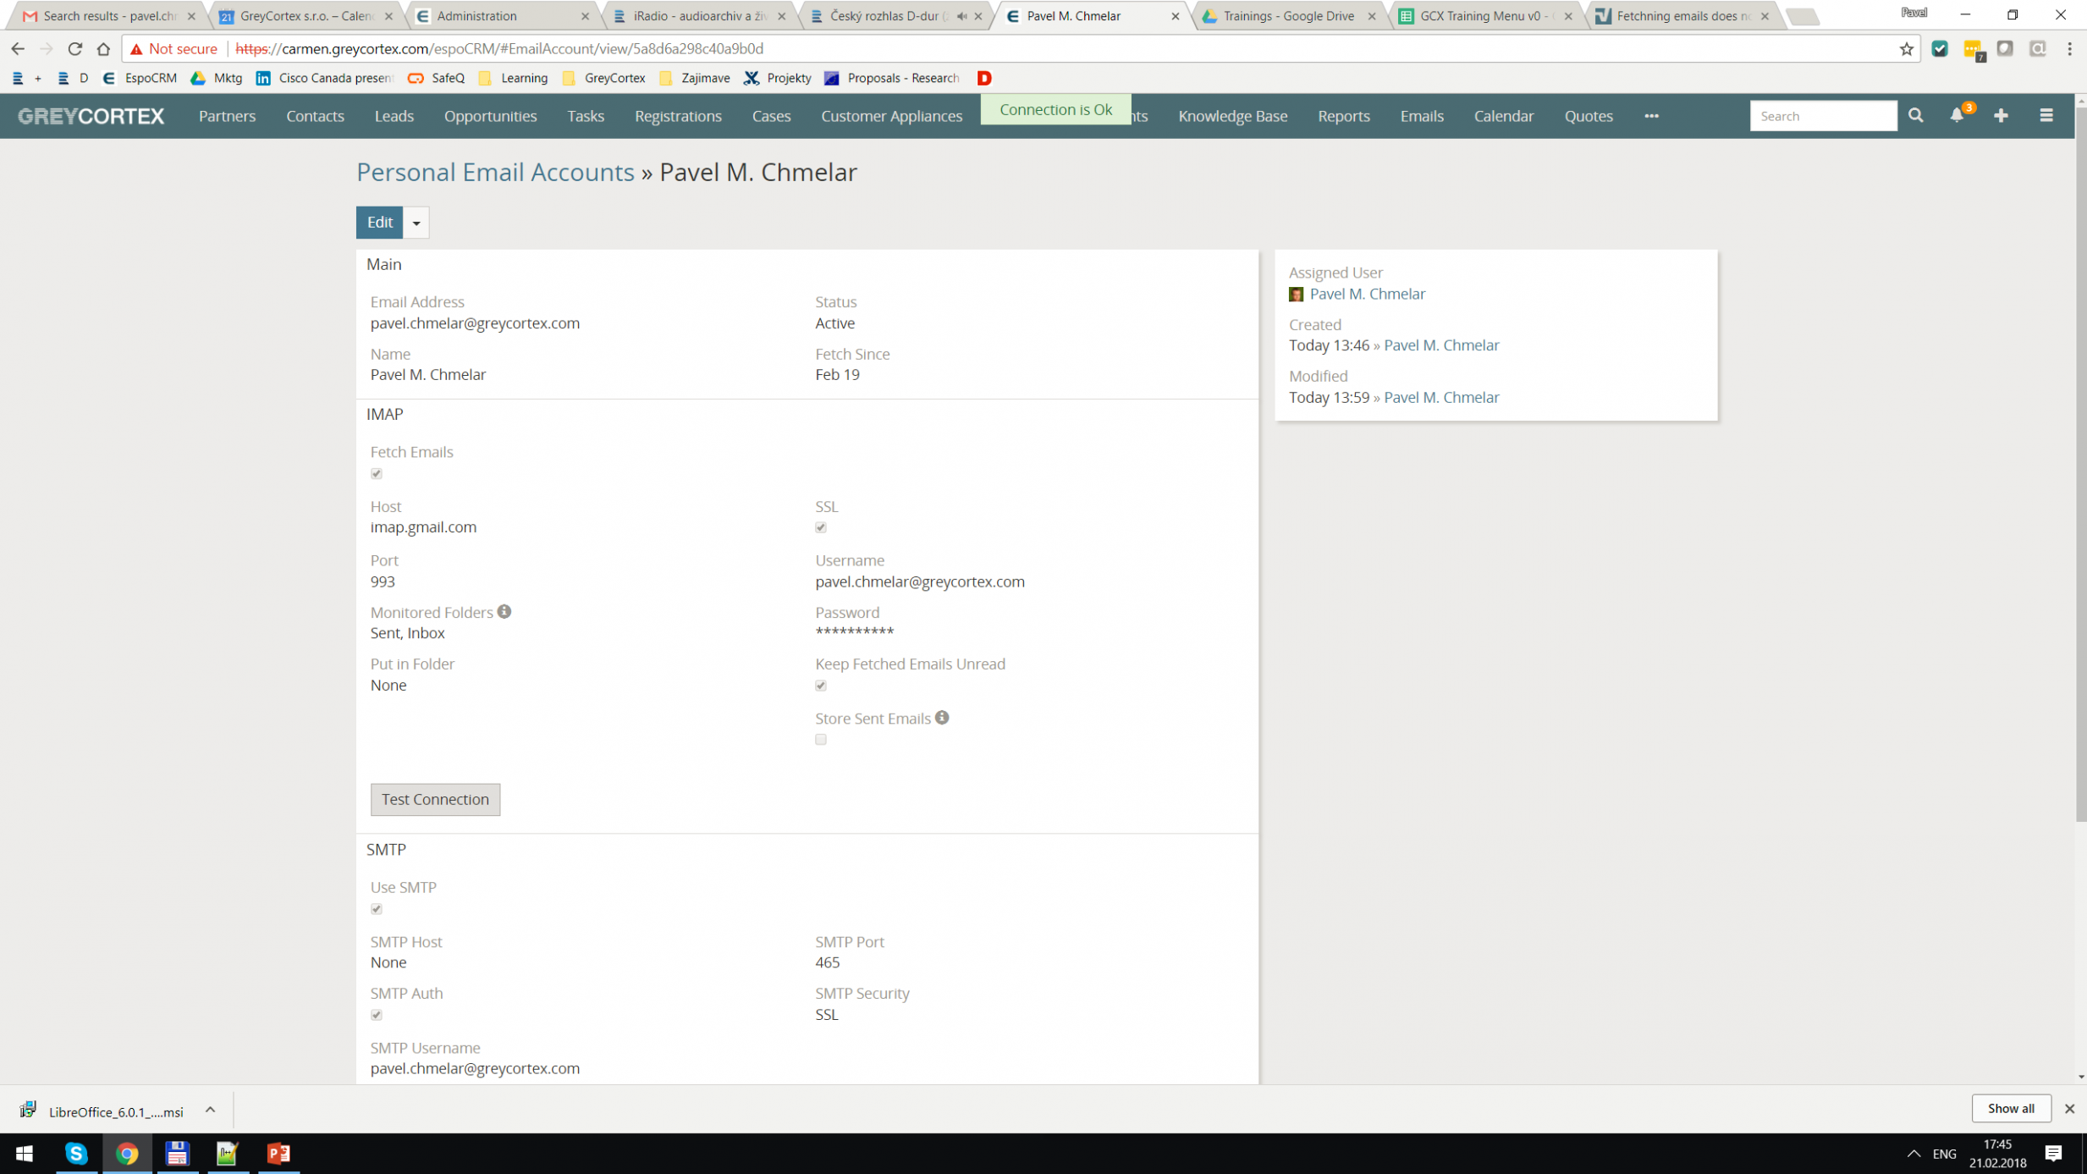This screenshot has width=2087, height=1174.
Task: Click the plus quick-create icon
Action: tap(2001, 116)
